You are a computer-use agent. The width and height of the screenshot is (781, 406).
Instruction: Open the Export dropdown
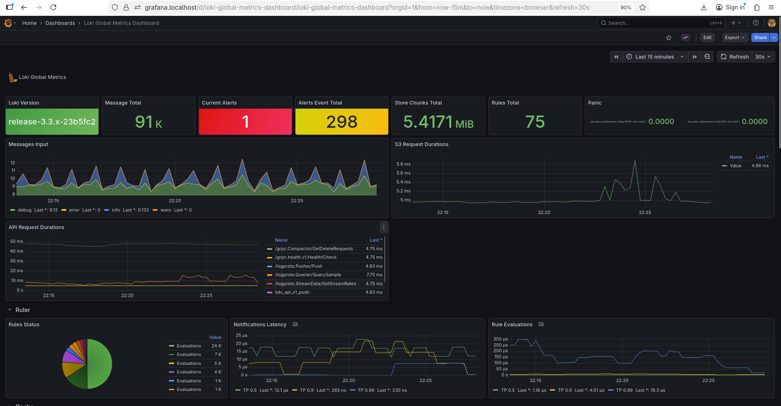coord(735,37)
